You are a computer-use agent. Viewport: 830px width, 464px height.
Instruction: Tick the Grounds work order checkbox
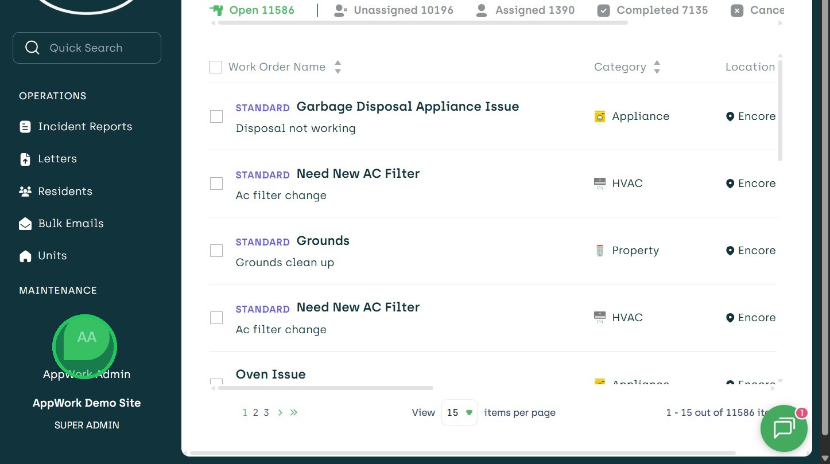[216, 251]
